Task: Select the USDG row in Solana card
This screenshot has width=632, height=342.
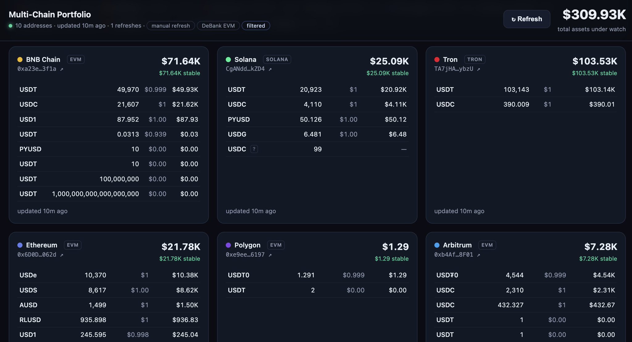Action: point(317,134)
